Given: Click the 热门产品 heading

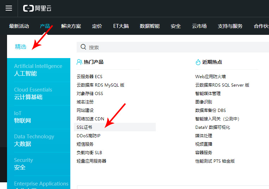Looking at the screenshot, I should pos(94,62).
